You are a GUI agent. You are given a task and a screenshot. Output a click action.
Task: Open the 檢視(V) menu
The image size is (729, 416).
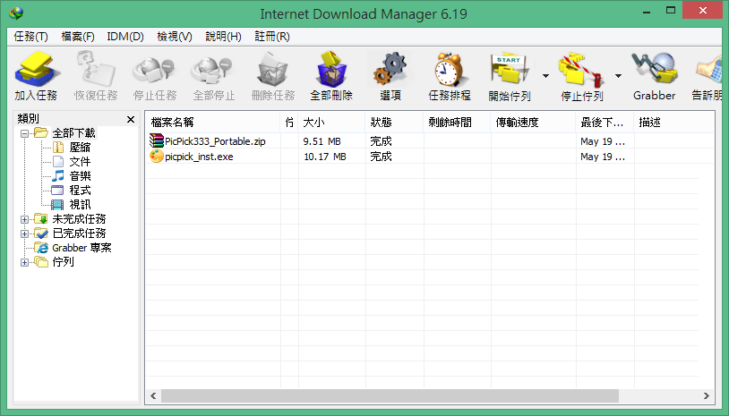pyautogui.click(x=174, y=37)
